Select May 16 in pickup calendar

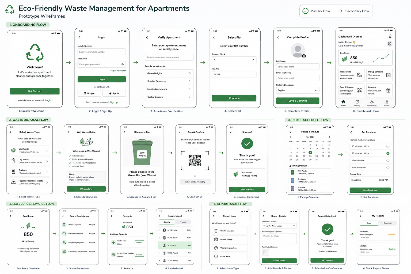pyautogui.click(x=310, y=153)
